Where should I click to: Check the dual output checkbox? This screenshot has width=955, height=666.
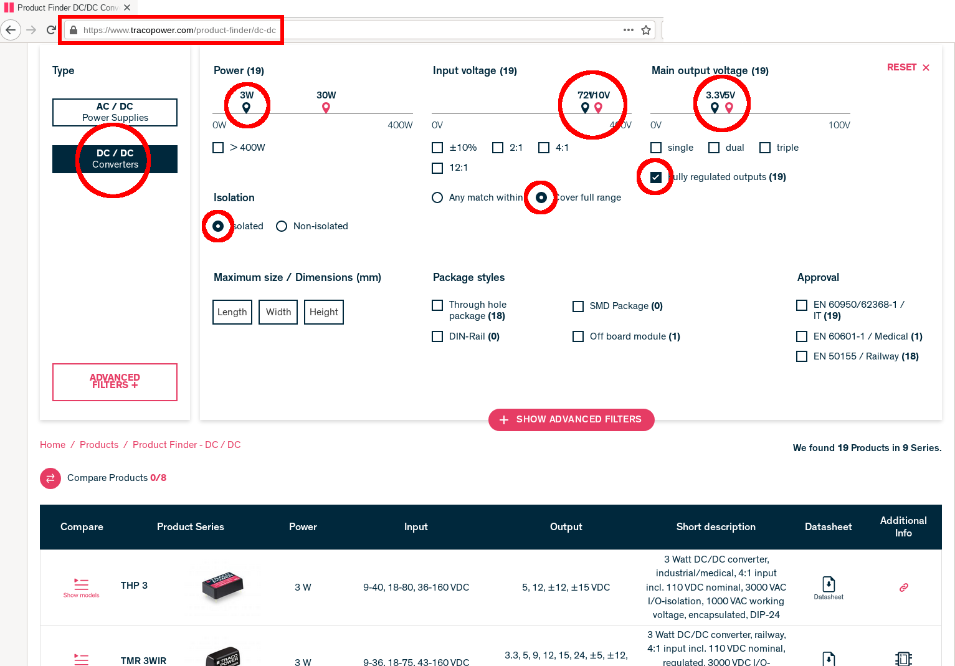(714, 148)
